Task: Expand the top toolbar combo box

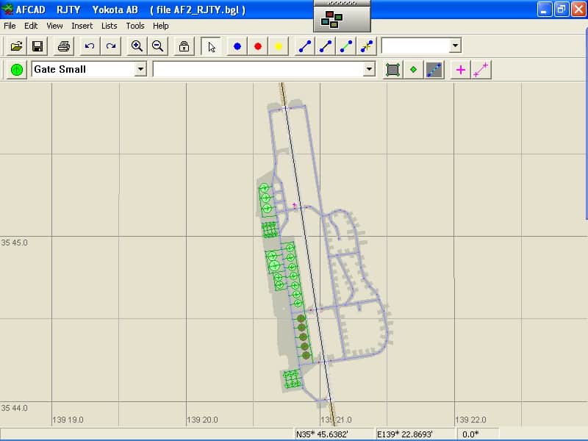Action: (x=455, y=46)
